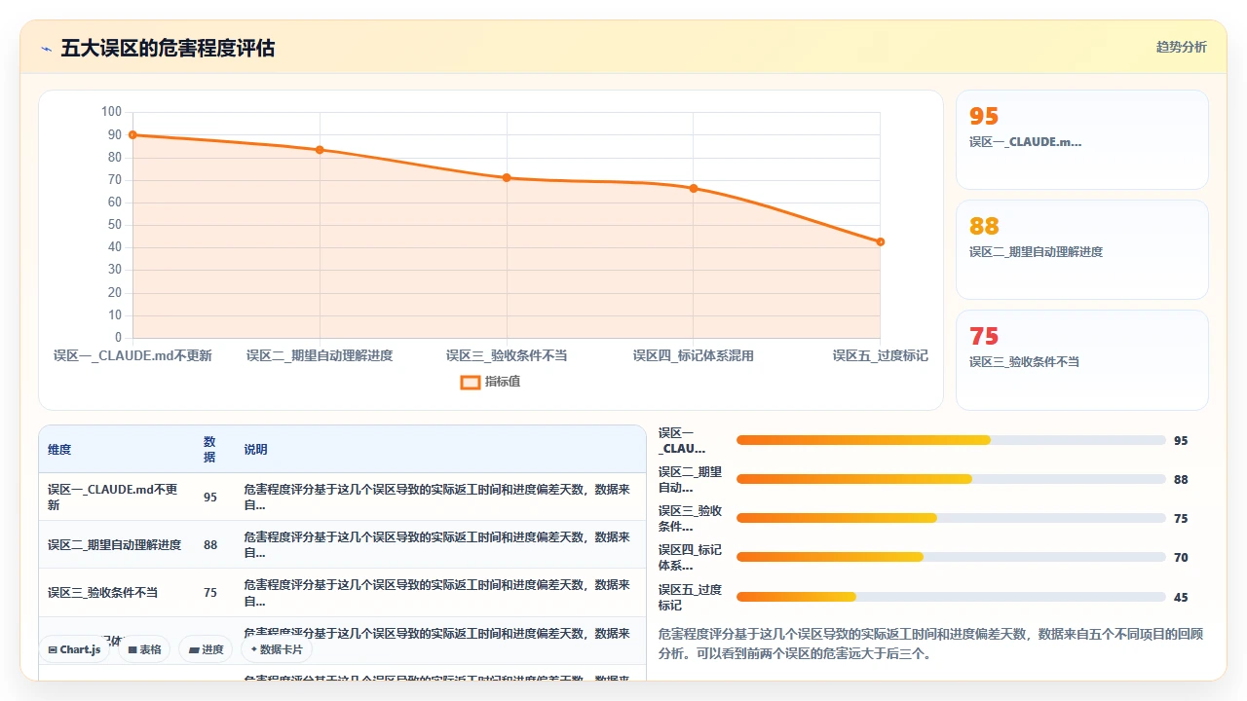
Task: Click the progress label 误区三_验收条件…
Action: (690, 519)
